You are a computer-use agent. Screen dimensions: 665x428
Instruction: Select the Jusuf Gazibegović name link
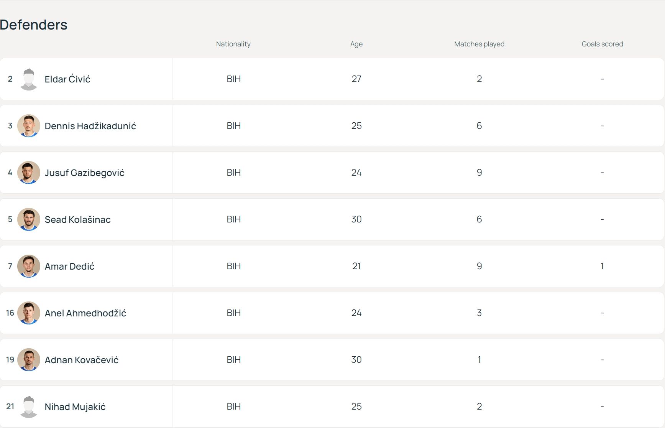[x=84, y=173]
